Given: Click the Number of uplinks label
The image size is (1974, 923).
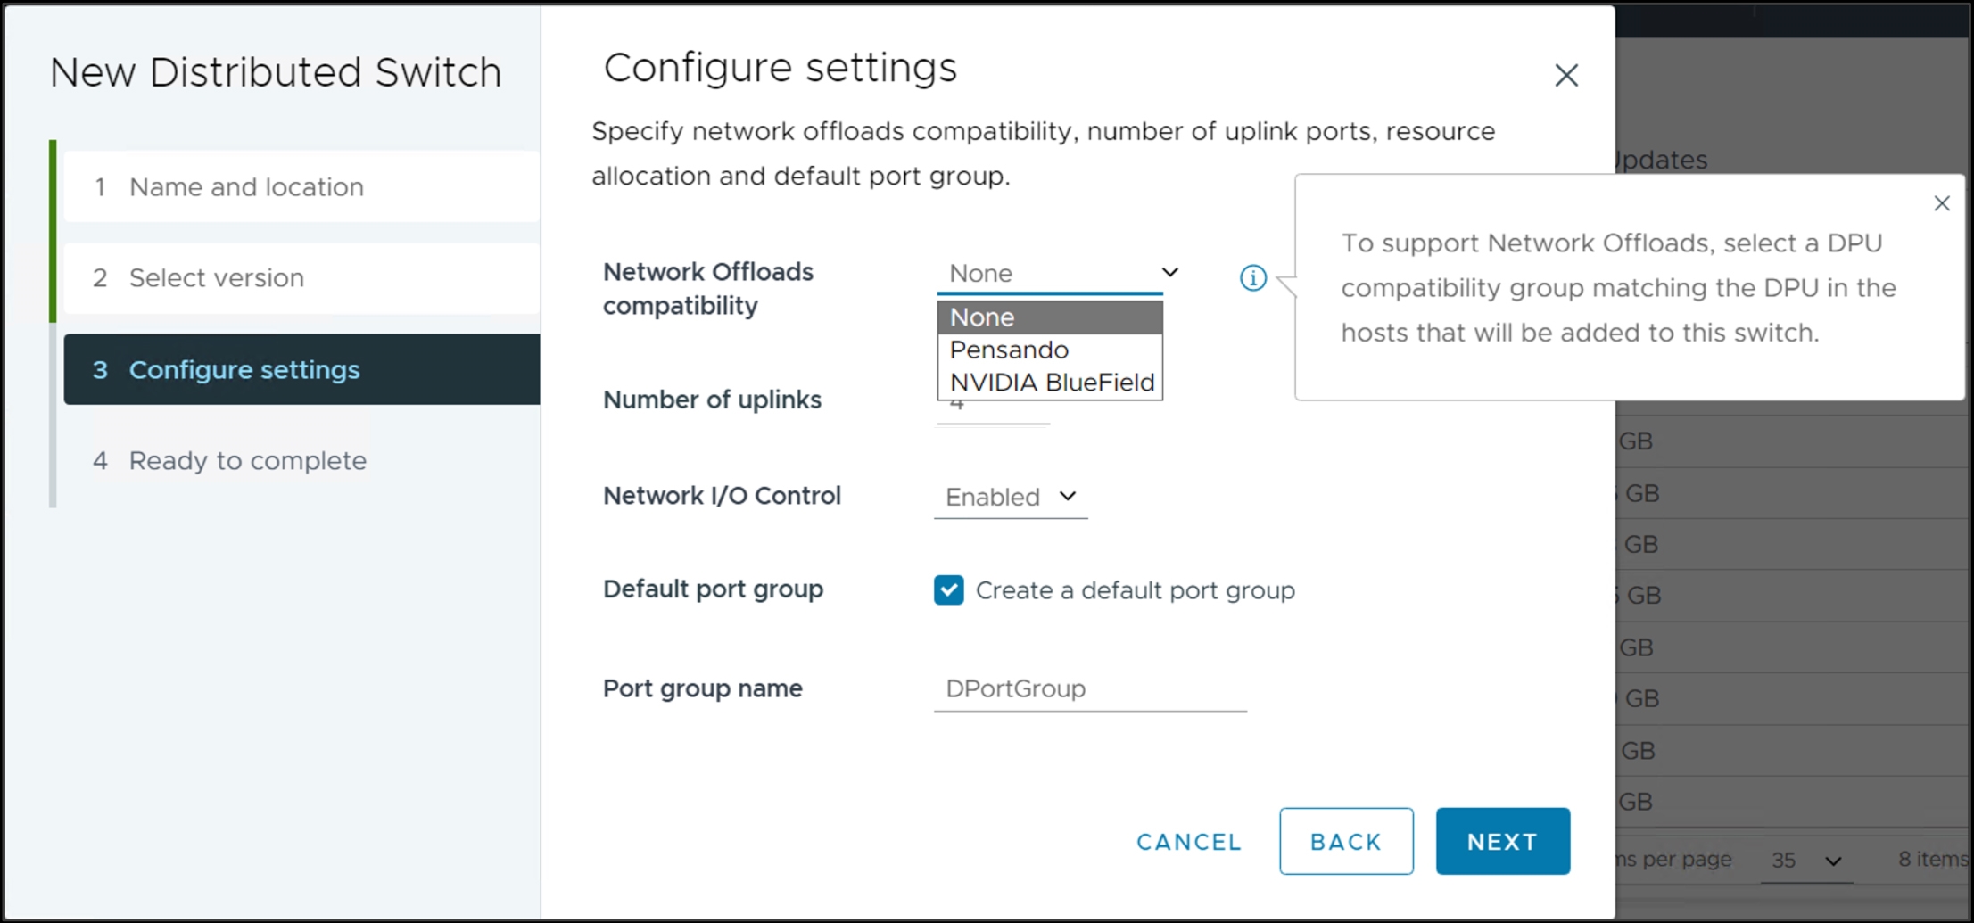Looking at the screenshot, I should [712, 400].
